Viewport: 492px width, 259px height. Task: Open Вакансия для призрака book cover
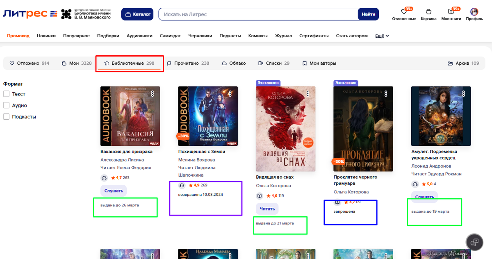coord(130,116)
